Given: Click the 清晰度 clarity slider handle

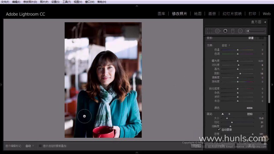Looking at the screenshot, I should (238, 78).
